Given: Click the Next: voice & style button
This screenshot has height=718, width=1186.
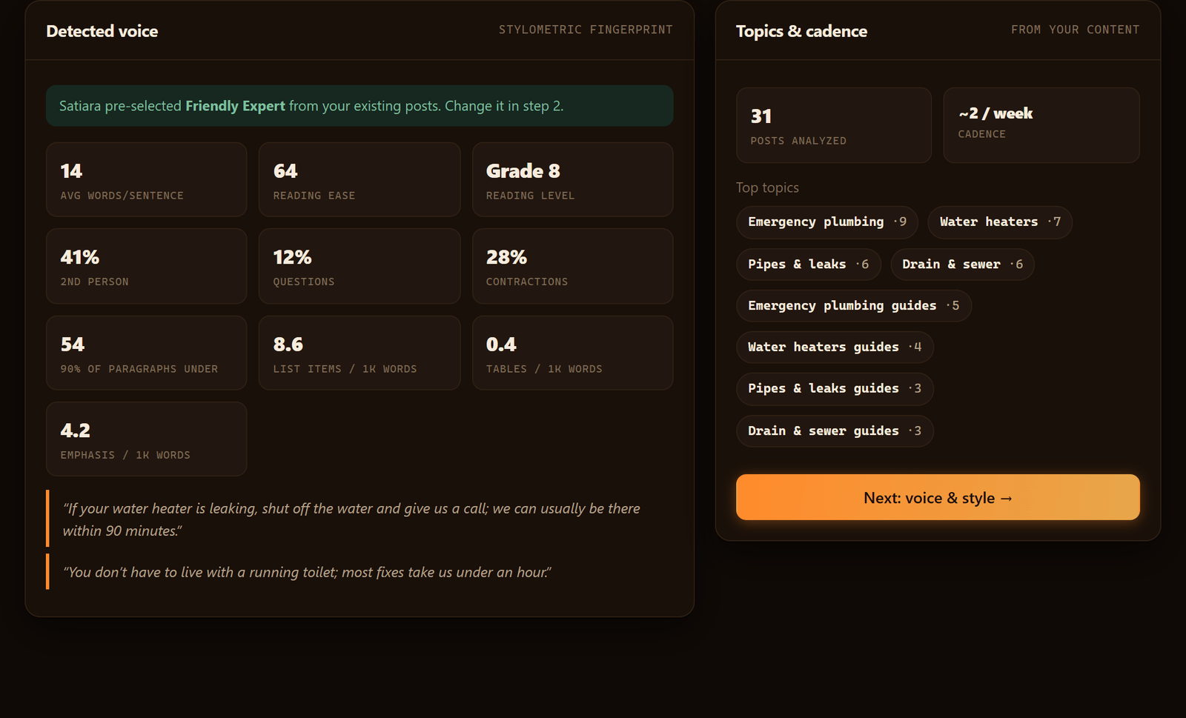Looking at the screenshot, I should [x=938, y=497].
